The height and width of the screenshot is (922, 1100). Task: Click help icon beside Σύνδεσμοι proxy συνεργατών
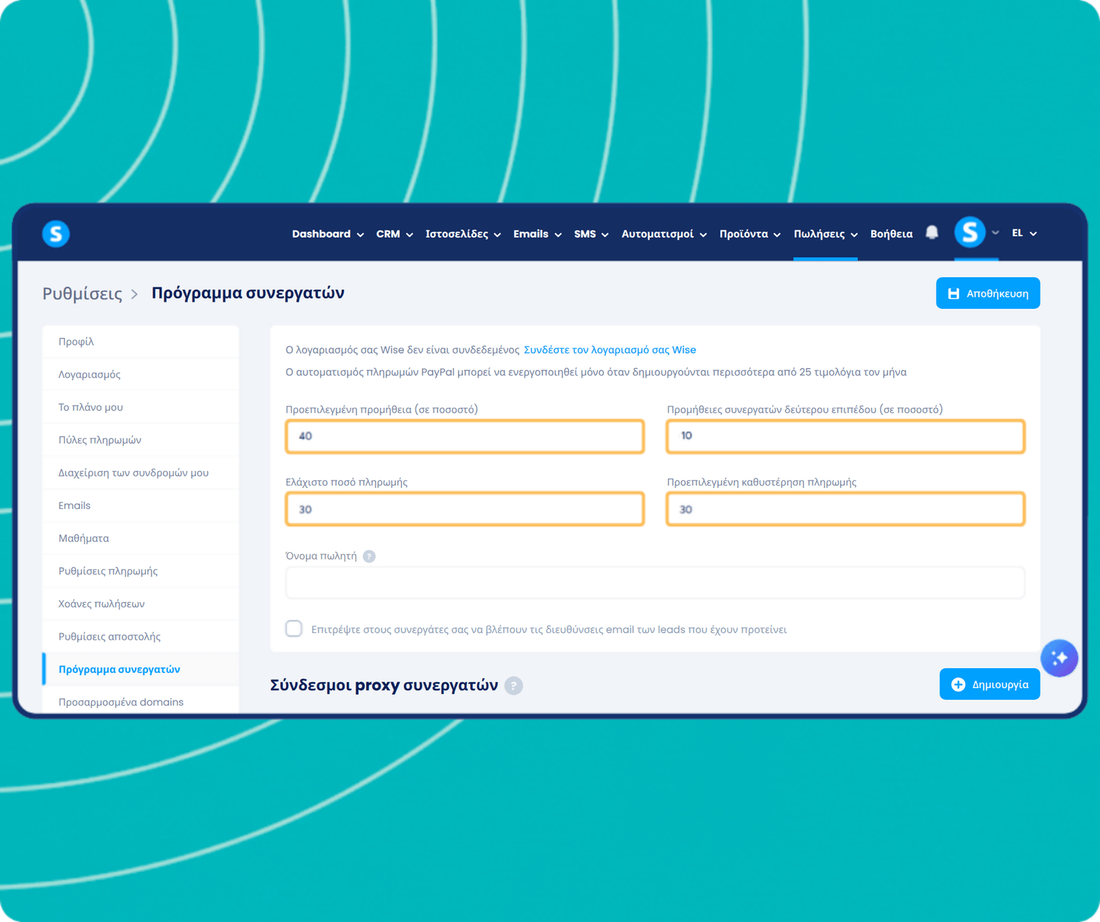pos(514,686)
